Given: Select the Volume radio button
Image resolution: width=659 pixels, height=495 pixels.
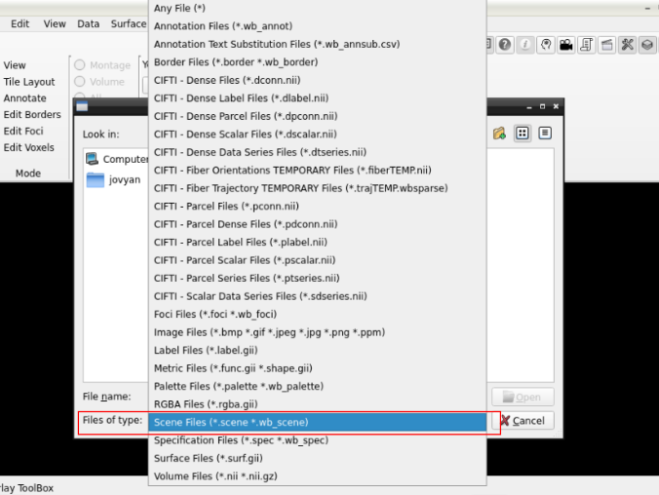Looking at the screenshot, I should pos(80,82).
